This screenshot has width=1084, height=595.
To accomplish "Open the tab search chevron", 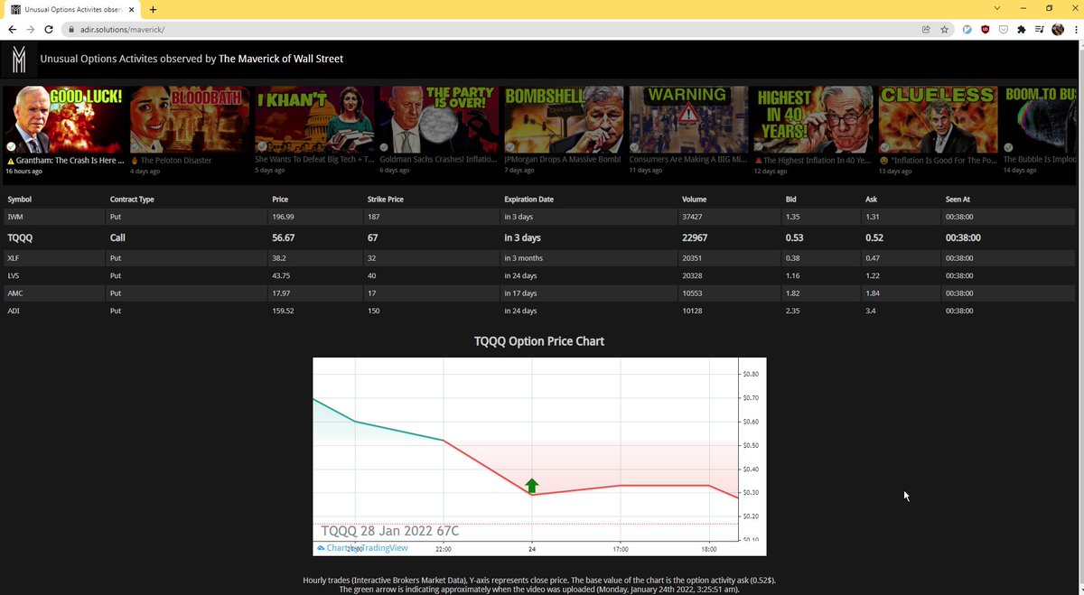I will coord(996,8).
